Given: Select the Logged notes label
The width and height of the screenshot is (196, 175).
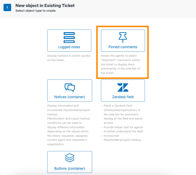Looking at the screenshot, I should pos(69,47).
